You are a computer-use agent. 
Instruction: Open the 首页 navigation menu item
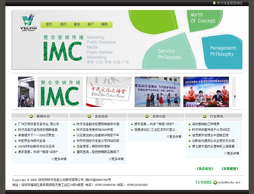click(x=49, y=24)
